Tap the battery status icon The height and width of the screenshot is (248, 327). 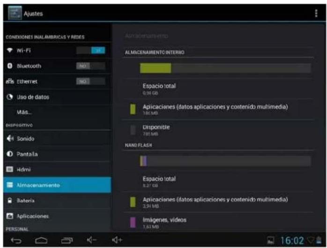click(x=319, y=240)
